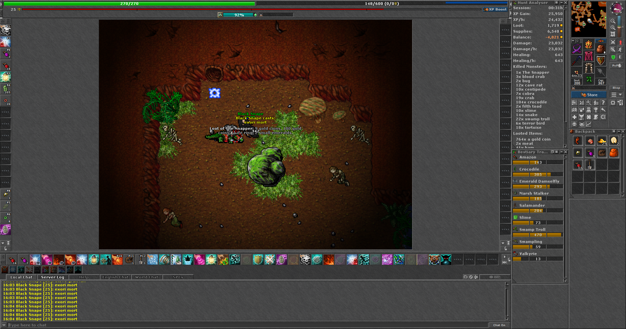Open the brown backpack equipment slot
The height and width of the screenshot is (329, 626).
[x=601, y=49]
